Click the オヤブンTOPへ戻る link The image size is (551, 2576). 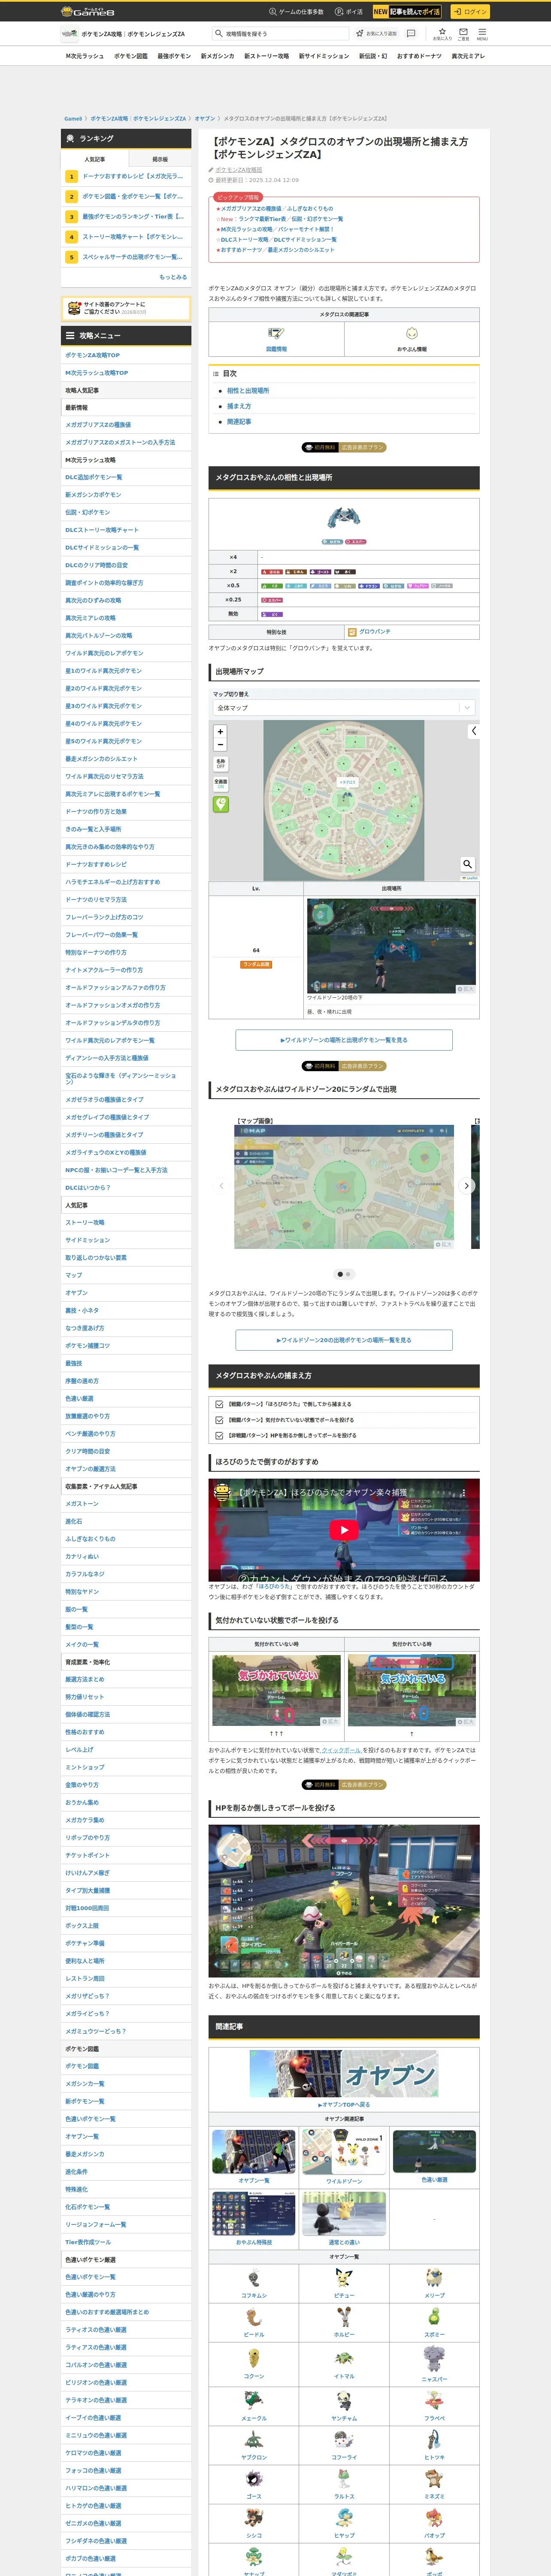pyautogui.click(x=344, y=2104)
